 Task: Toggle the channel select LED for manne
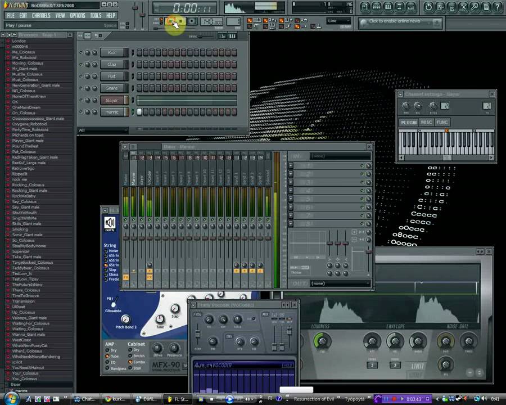133,112
